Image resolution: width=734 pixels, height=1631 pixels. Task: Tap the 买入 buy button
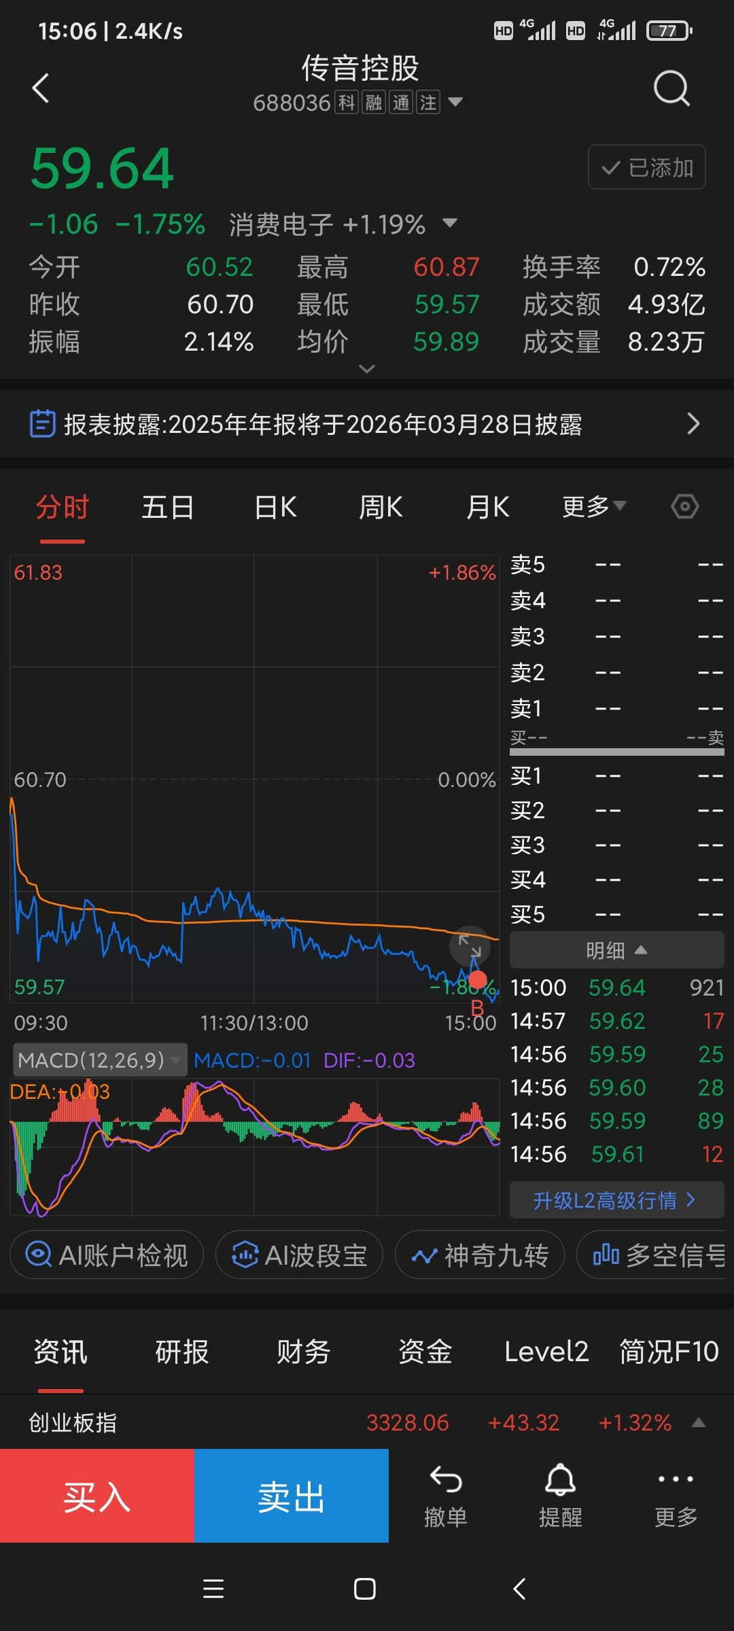(97, 1496)
